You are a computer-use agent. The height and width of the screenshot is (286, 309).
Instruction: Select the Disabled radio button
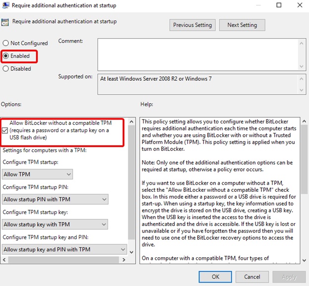click(6, 68)
